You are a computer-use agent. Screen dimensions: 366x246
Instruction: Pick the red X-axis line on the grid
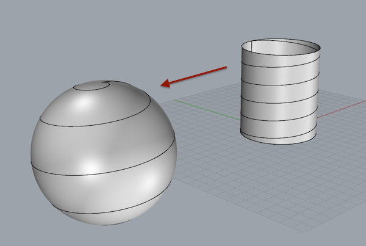[341, 109]
